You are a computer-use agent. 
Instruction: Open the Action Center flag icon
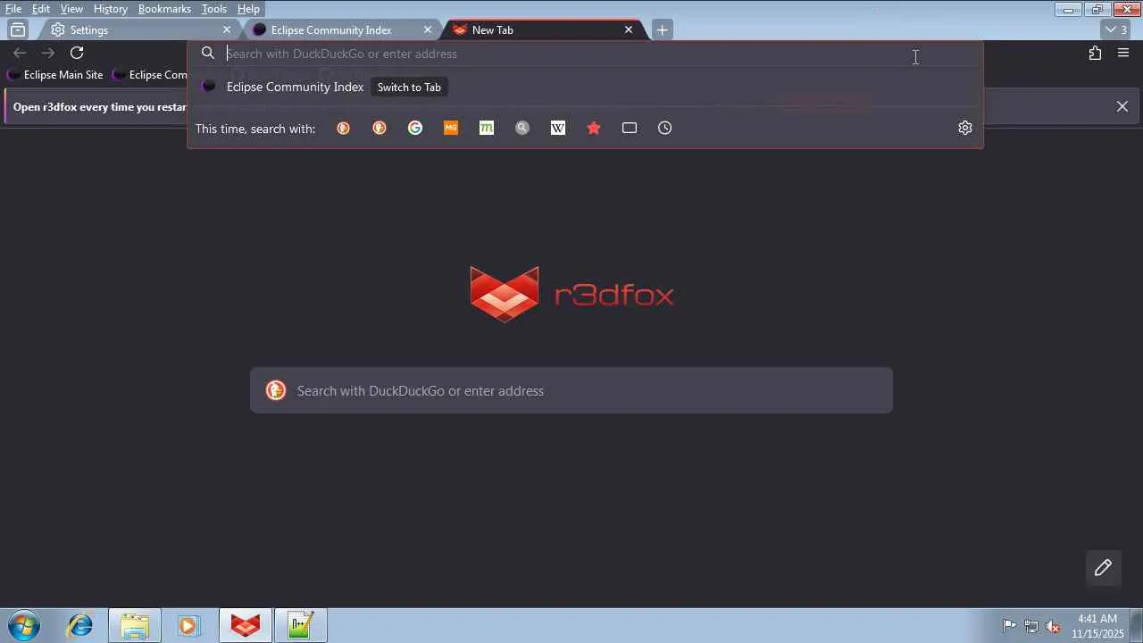coord(1009,626)
